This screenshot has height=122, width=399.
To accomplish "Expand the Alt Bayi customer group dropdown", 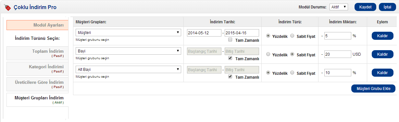I will click(128, 70).
